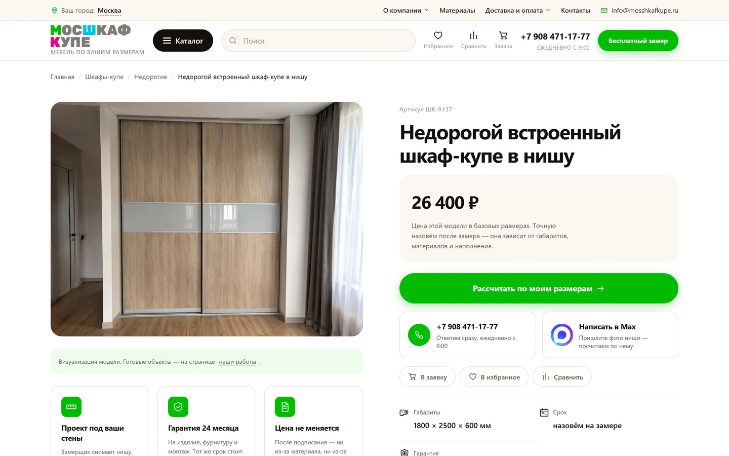The width and height of the screenshot is (729, 456).
Task: Open the Материалы menu item
Action: pos(457,10)
